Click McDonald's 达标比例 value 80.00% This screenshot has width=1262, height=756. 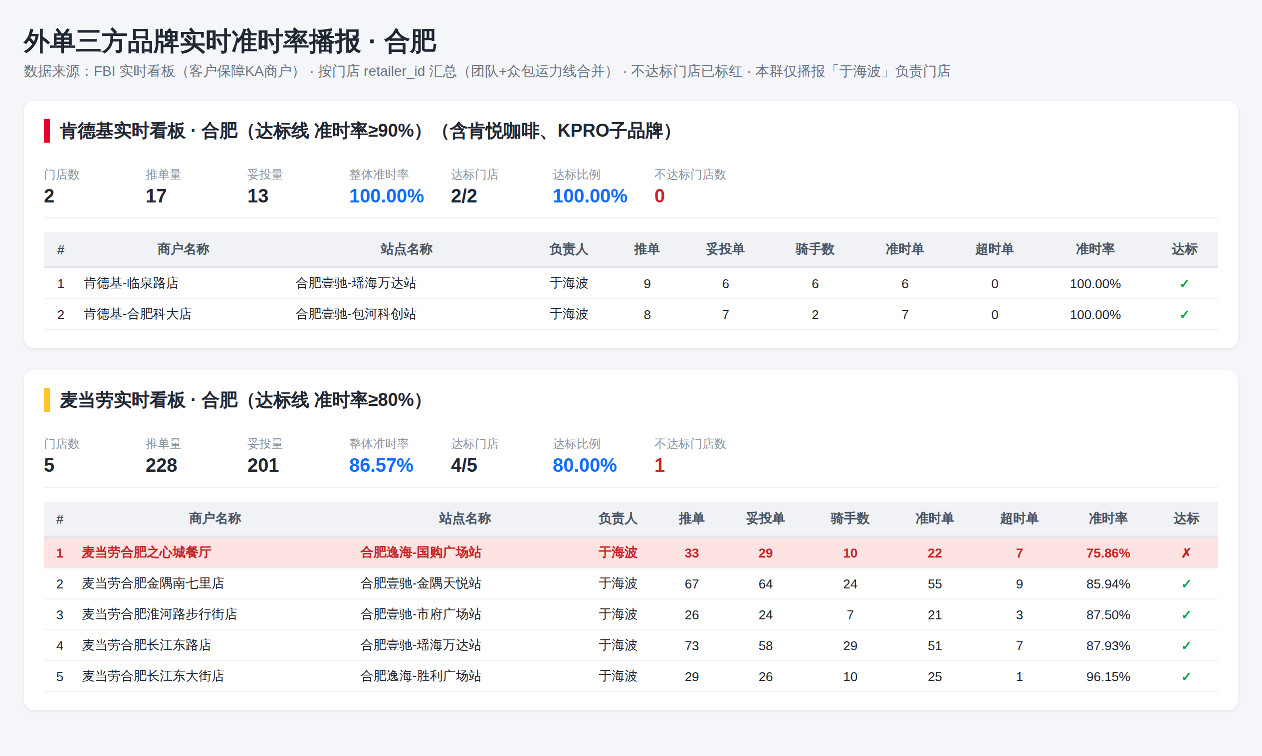pos(585,465)
